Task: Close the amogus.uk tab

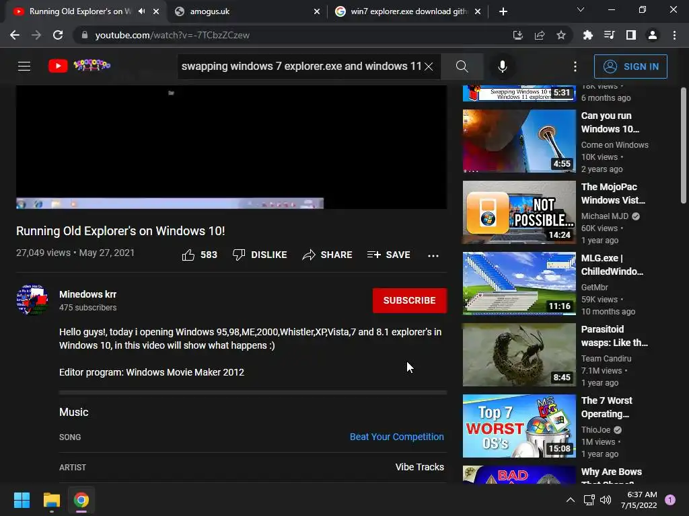Action: (317, 12)
